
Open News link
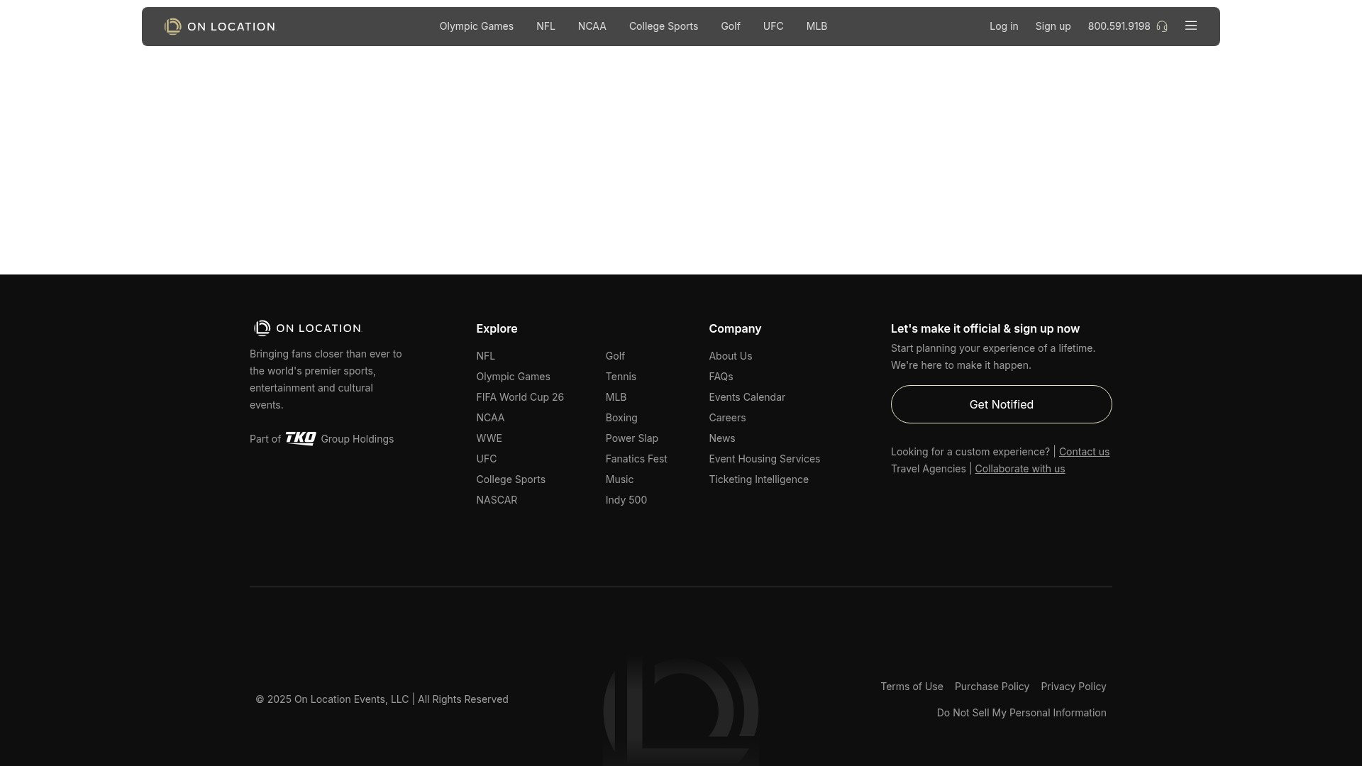(721, 438)
